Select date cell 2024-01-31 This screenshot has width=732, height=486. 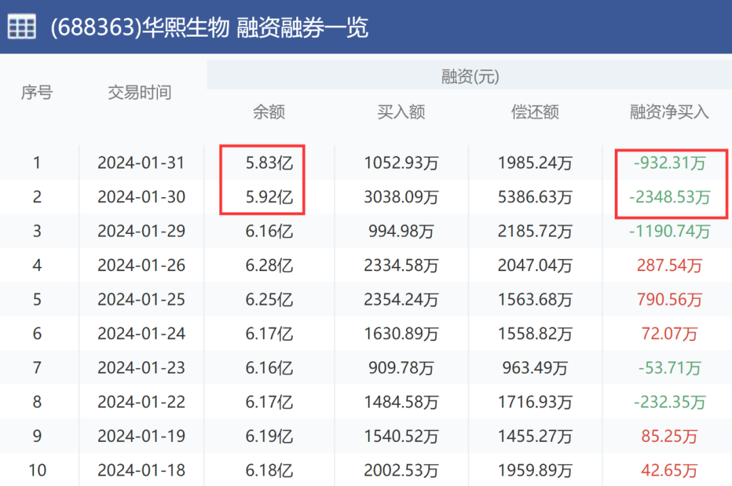141,163
